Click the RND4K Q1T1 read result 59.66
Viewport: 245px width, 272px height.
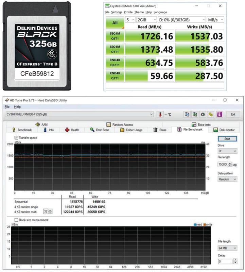(150, 75)
